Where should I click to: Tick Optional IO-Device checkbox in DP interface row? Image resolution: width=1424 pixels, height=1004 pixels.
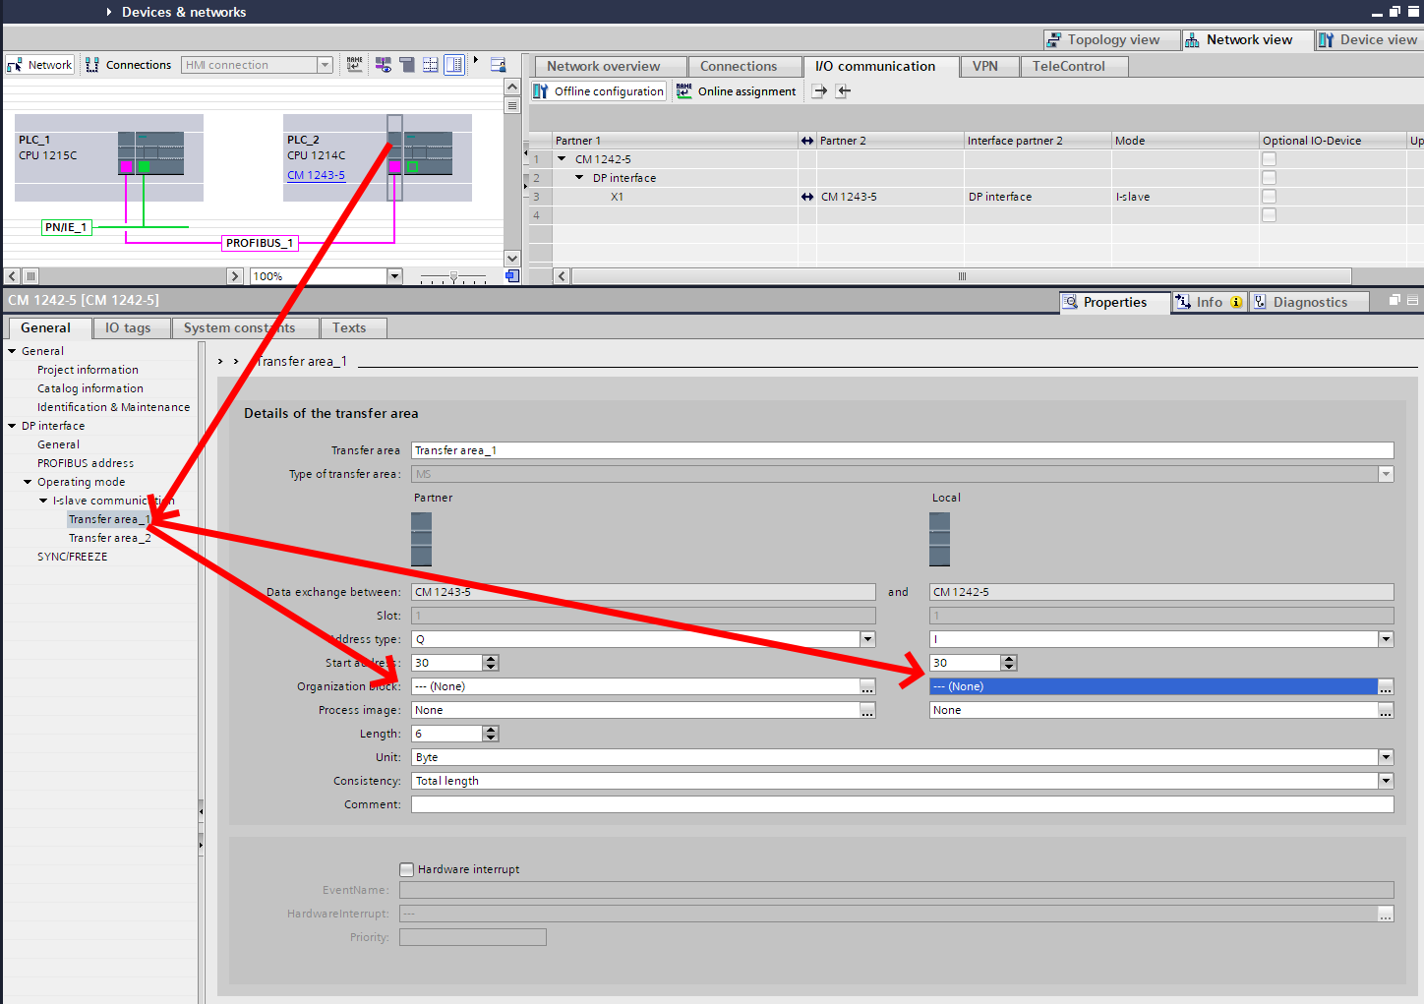(x=1269, y=178)
